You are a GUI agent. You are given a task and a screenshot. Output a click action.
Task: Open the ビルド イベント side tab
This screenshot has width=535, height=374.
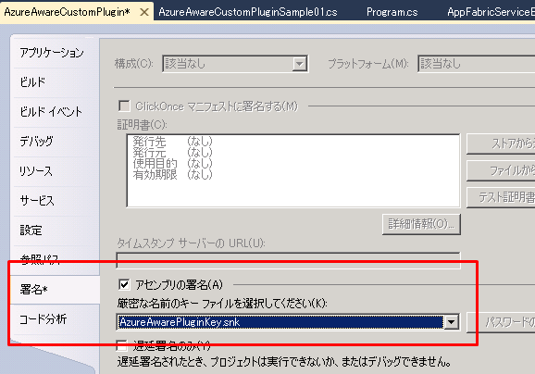tap(51, 112)
